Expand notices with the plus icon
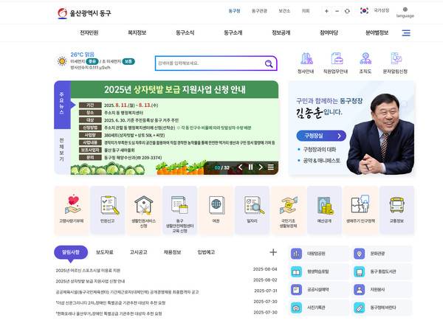The height and width of the screenshot is (326, 443). click(273, 252)
